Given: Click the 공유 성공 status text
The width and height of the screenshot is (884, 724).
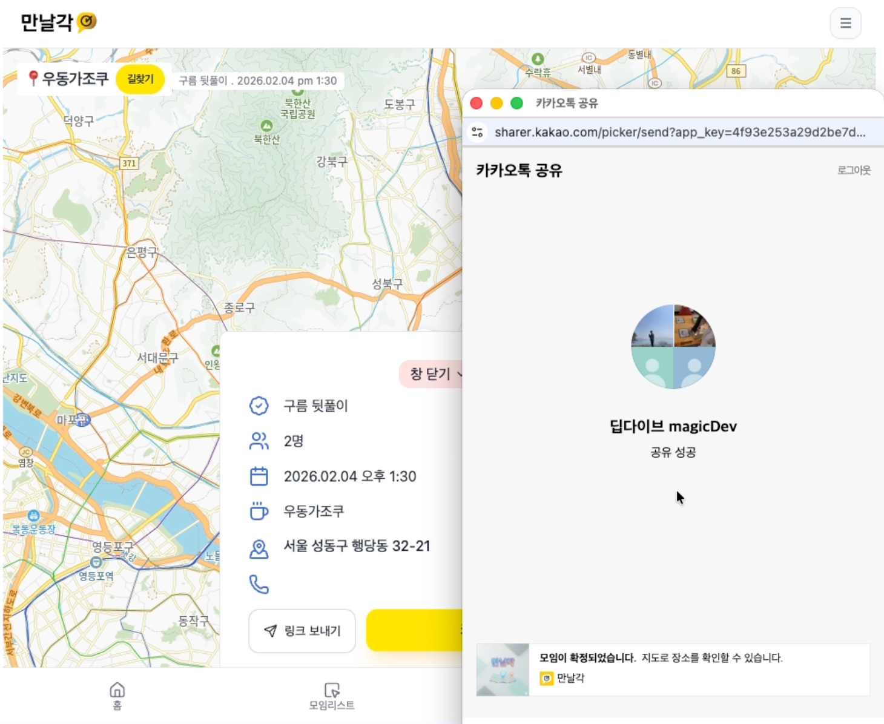Looking at the screenshot, I should 673,452.
